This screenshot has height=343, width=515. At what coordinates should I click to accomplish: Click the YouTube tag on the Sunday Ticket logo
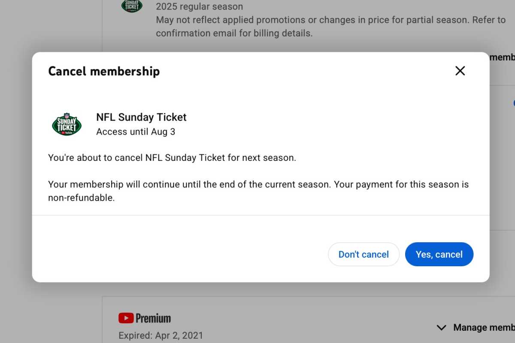(67, 133)
